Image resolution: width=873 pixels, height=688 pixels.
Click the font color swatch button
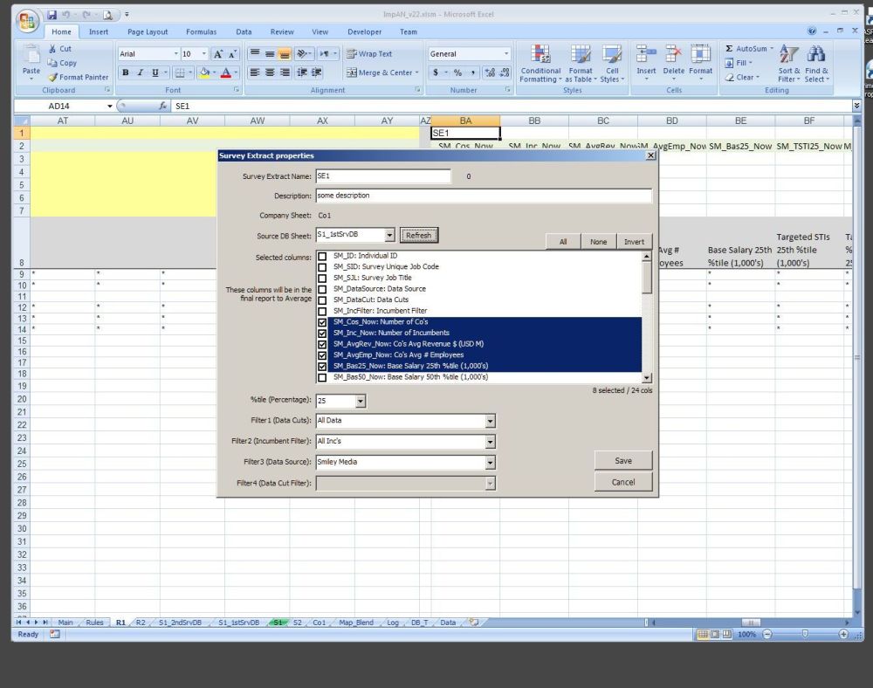tap(225, 72)
